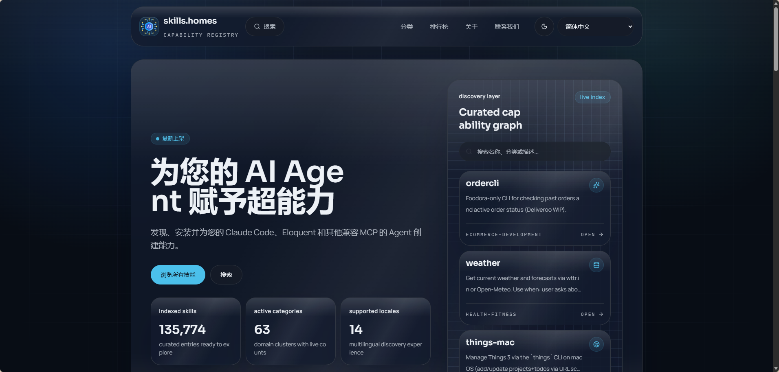Screen dimensions: 779x372
Task: Click the hero 搜索 button
Action: (x=226, y=275)
